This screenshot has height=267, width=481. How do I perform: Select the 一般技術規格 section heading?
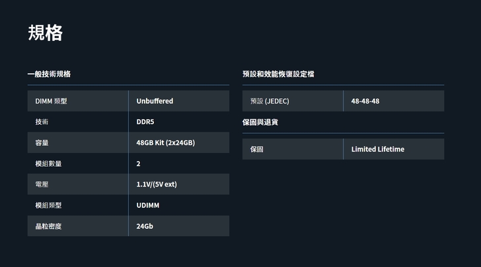(49, 74)
